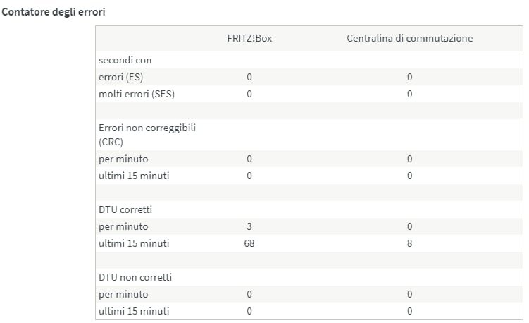Select FRITZ!Box value for errori (ES)
529x323 pixels.
pos(249,77)
